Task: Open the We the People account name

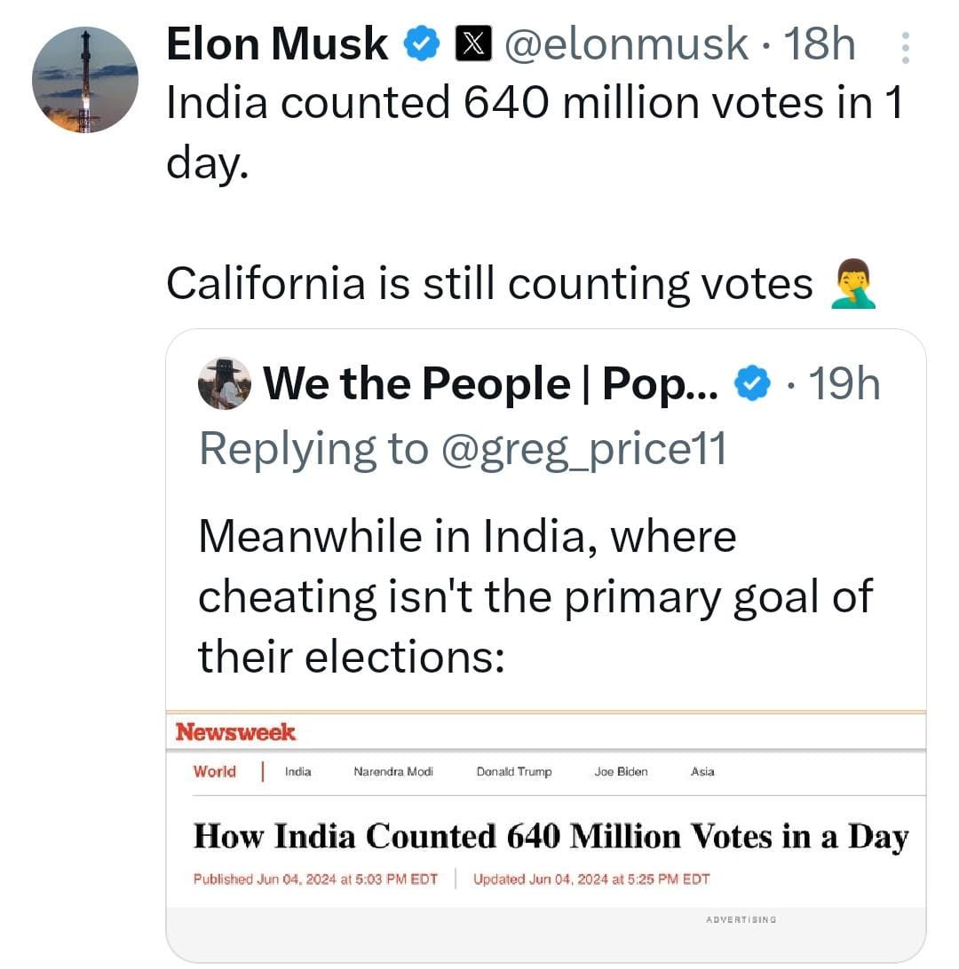Action: (490, 383)
